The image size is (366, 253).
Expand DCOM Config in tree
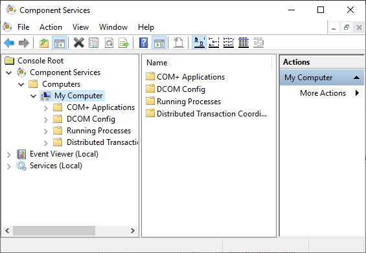pos(46,120)
